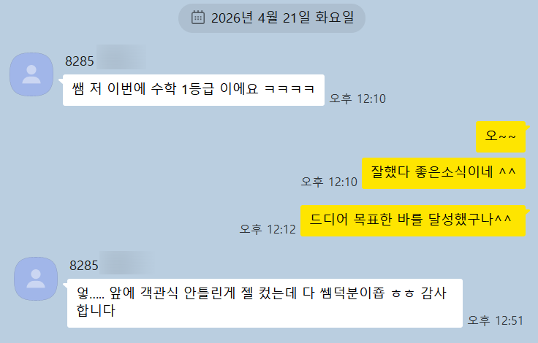Open profile avatar beside first 8285 message

(31, 74)
